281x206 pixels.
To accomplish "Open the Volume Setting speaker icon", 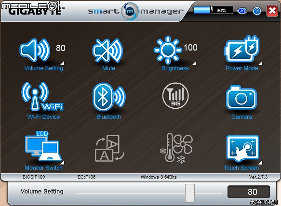I will click(35, 50).
